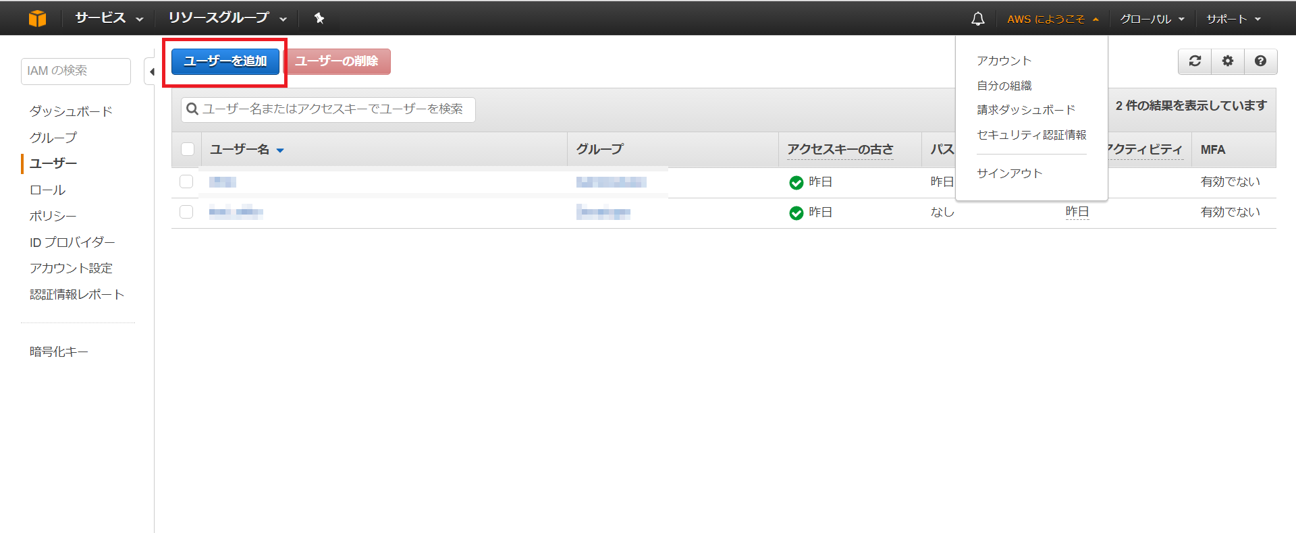Open ID プロバイダー in sidebar
Screen dimensions: 1296x533
(x=72, y=242)
